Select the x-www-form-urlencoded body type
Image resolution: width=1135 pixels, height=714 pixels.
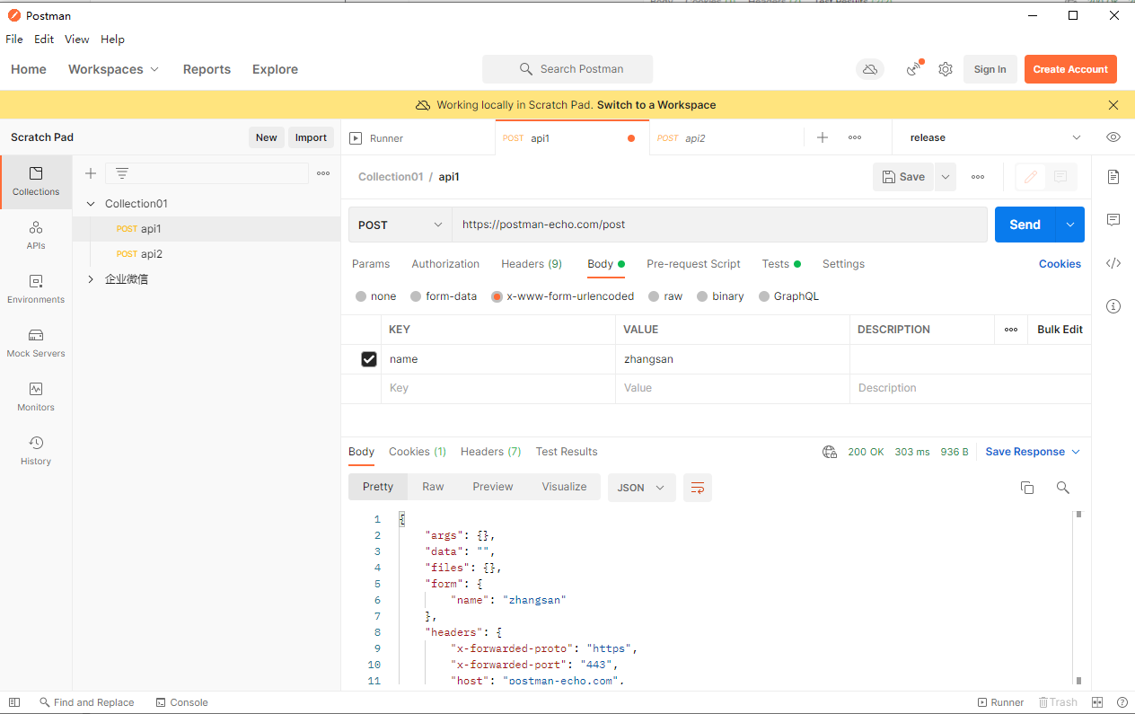(562, 296)
